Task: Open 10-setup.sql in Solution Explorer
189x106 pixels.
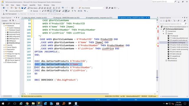Action: coord(174,36)
